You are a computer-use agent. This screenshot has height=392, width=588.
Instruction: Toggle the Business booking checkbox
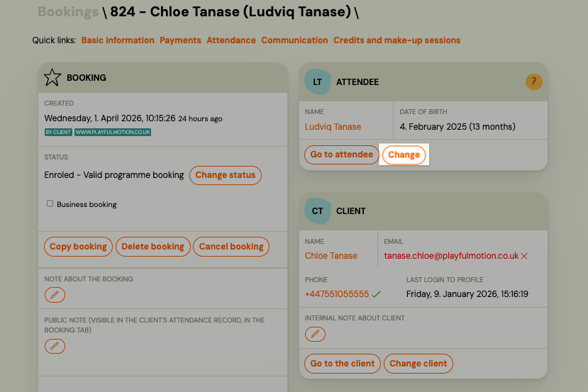coord(50,203)
